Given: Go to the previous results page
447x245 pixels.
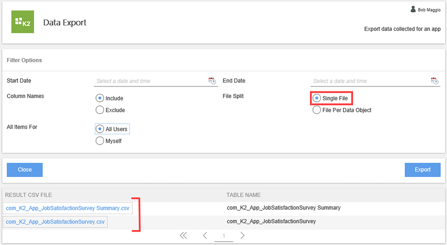Looking at the screenshot, I should [205, 236].
